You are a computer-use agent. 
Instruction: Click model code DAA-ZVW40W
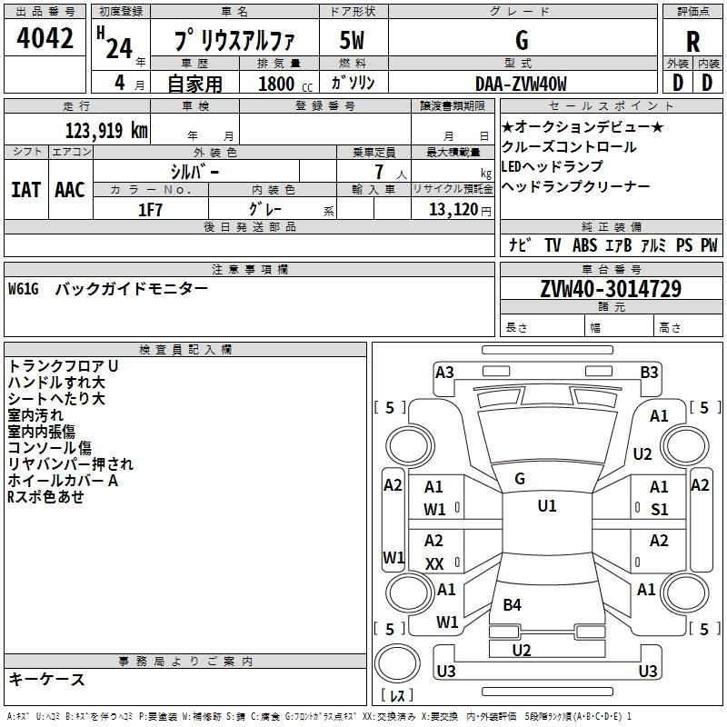(521, 84)
